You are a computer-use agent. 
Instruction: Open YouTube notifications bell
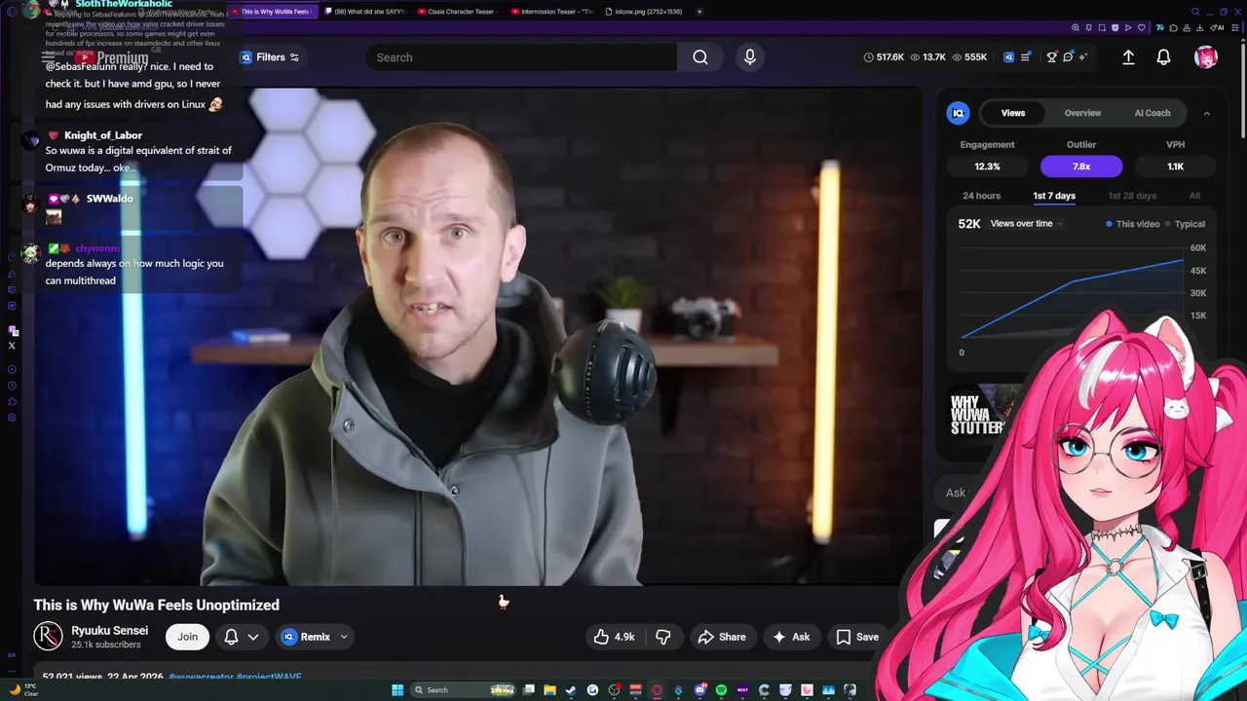(x=1163, y=57)
